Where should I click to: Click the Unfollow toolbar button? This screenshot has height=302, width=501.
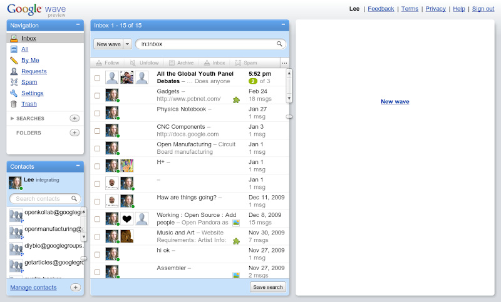(x=144, y=63)
